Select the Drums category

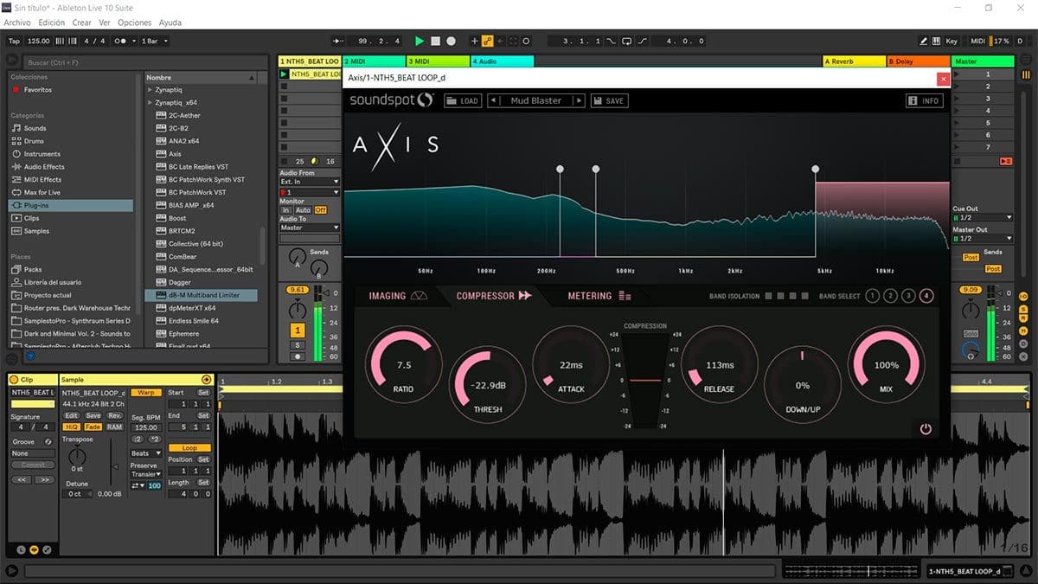tap(34, 141)
